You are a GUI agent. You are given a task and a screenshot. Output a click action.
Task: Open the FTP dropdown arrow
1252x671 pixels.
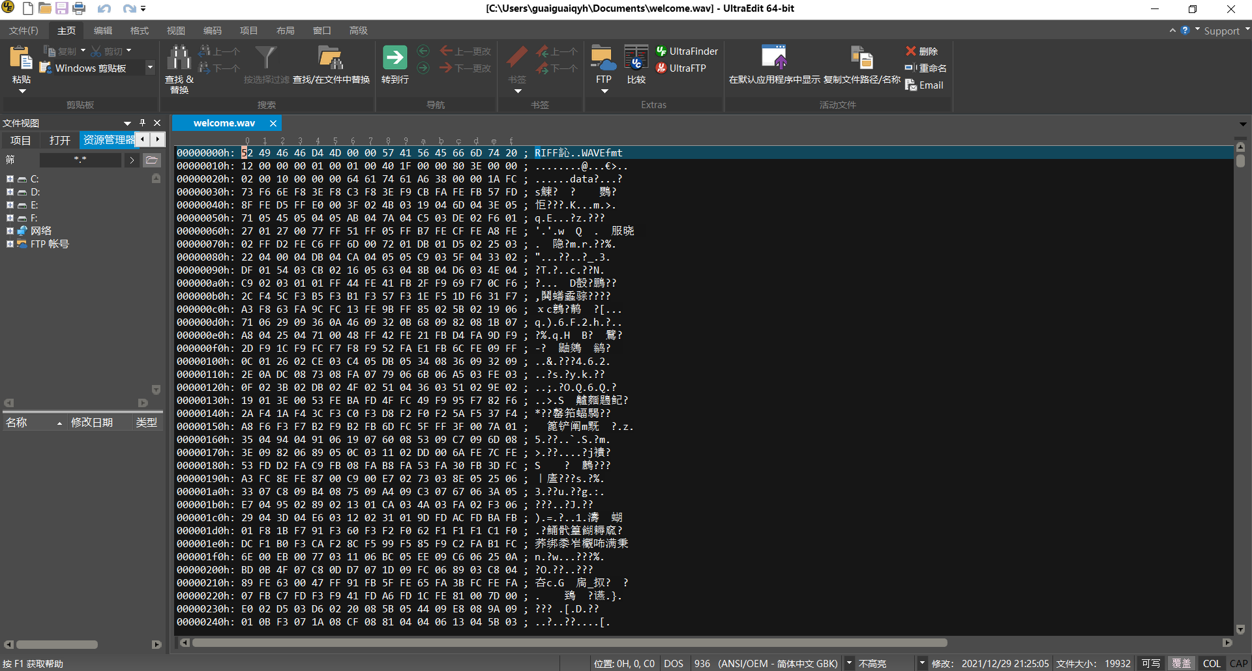pyautogui.click(x=604, y=92)
